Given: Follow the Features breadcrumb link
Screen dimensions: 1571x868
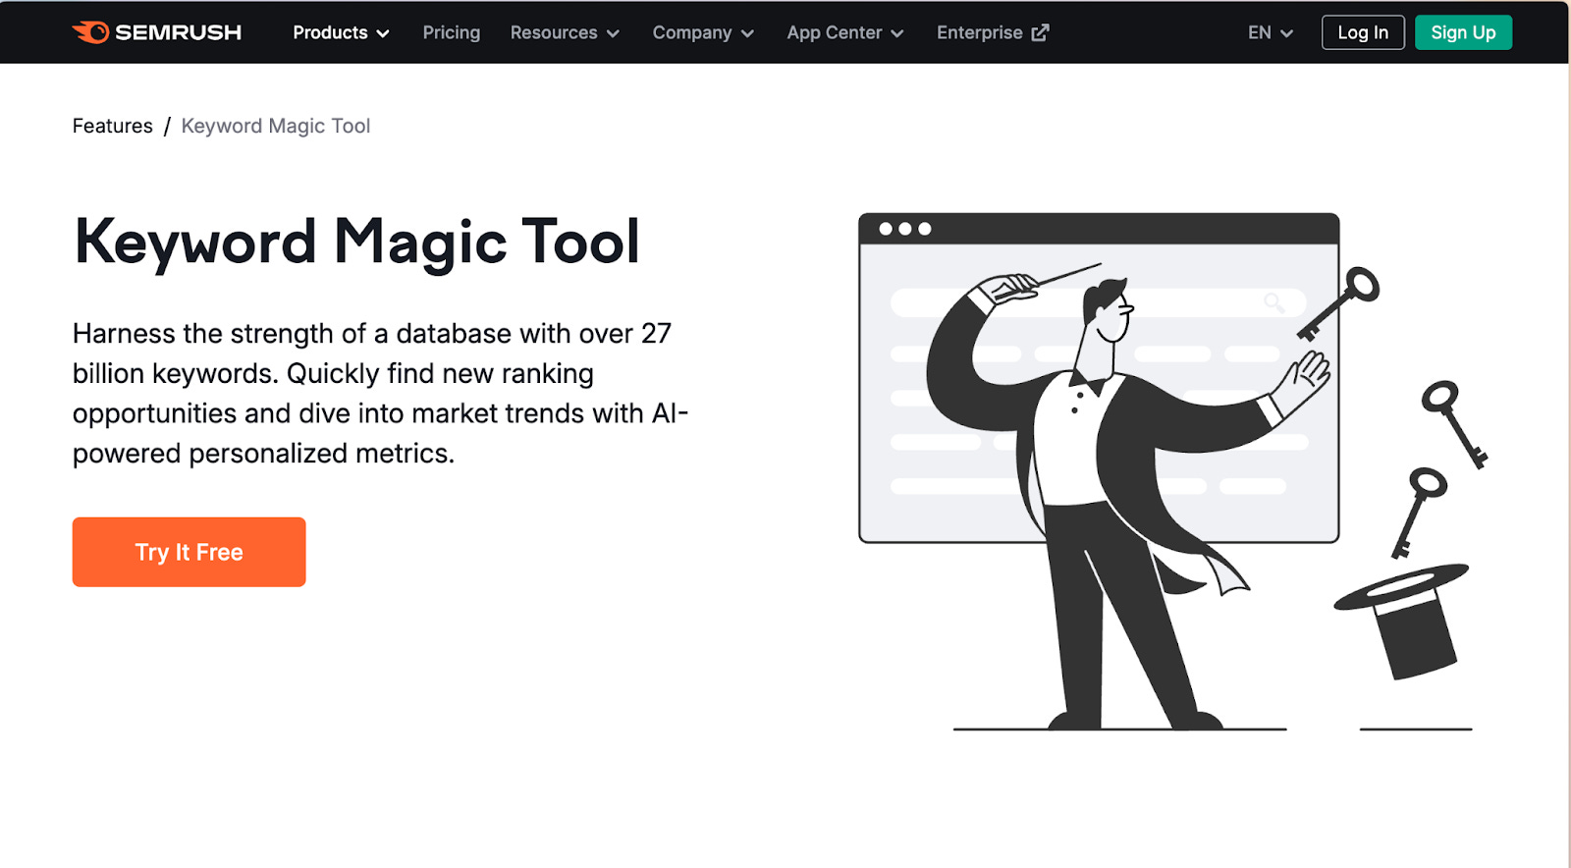Looking at the screenshot, I should point(113,126).
